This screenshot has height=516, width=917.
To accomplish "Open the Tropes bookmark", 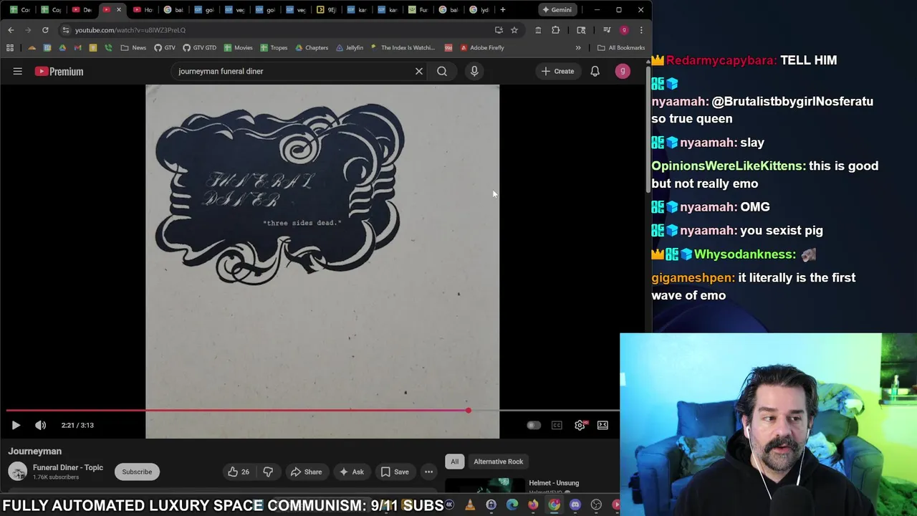I will pyautogui.click(x=274, y=48).
